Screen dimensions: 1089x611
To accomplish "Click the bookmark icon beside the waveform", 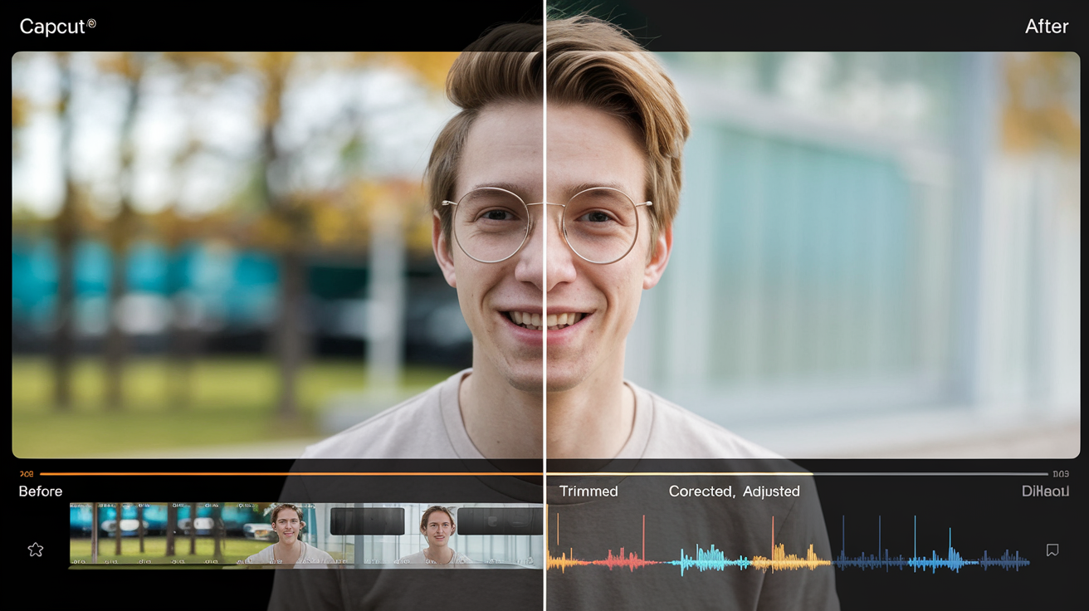I will coord(1052,550).
